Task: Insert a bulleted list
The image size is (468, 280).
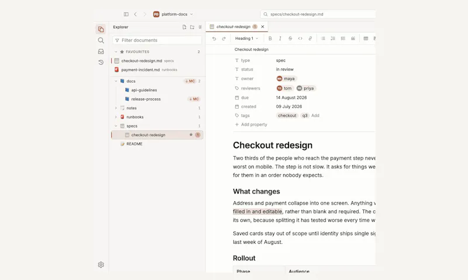Action: pyautogui.click(x=323, y=39)
